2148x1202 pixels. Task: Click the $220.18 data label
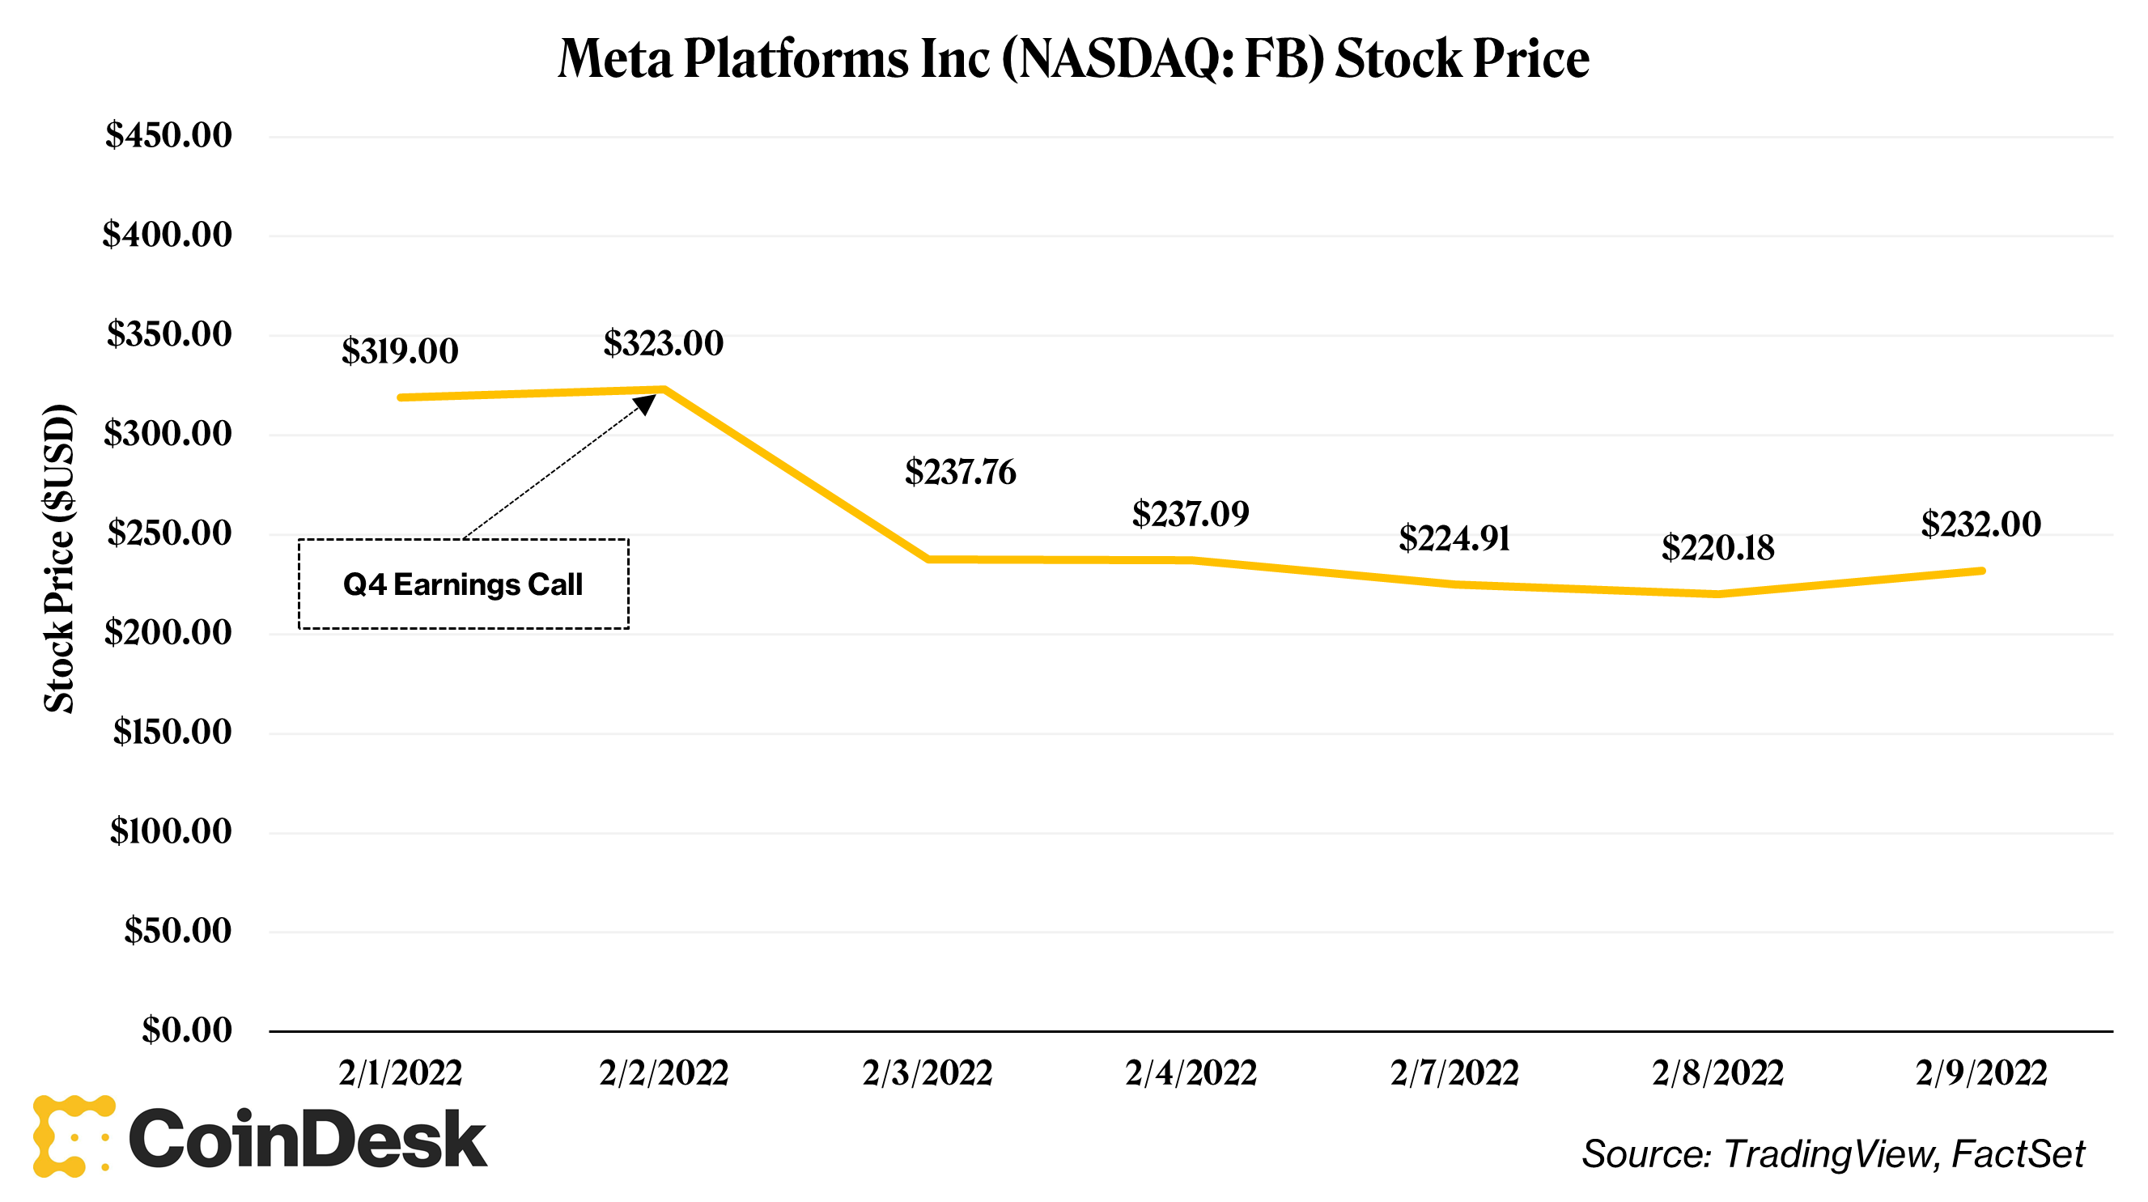tap(1717, 548)
